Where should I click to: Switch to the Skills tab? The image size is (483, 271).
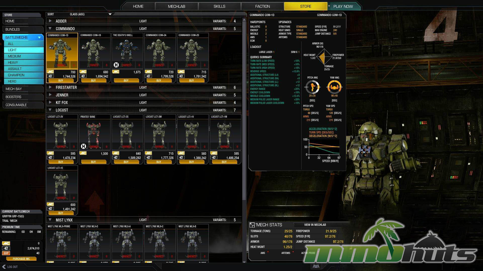pyautogui.click(x=219, y=6)
